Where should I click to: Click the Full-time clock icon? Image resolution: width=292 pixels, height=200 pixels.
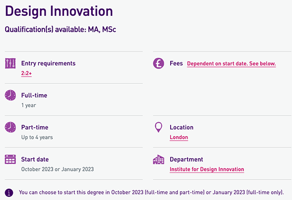click(10, 95)
